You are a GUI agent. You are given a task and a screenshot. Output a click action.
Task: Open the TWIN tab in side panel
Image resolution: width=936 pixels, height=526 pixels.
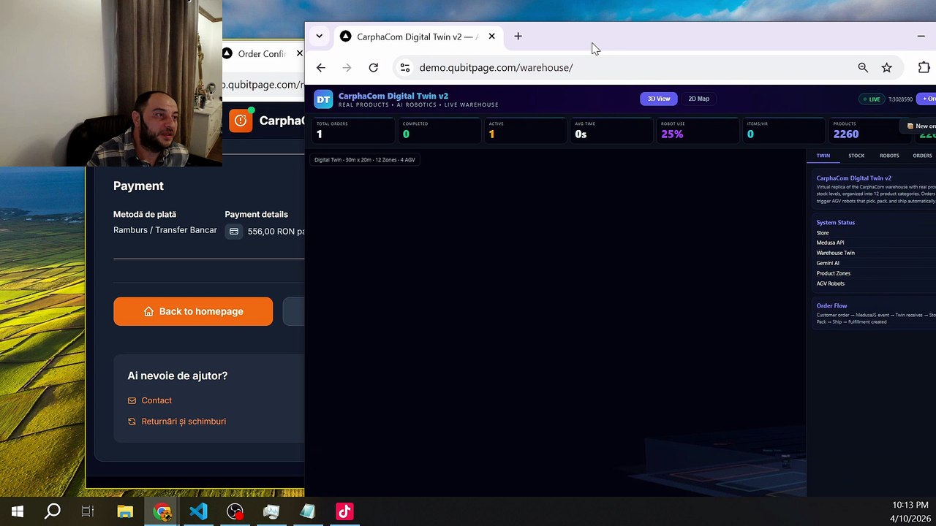pos(823,156)
